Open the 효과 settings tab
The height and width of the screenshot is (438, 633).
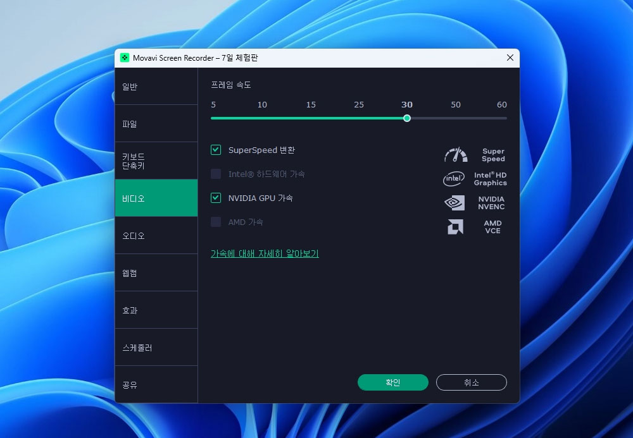[156, 310]
